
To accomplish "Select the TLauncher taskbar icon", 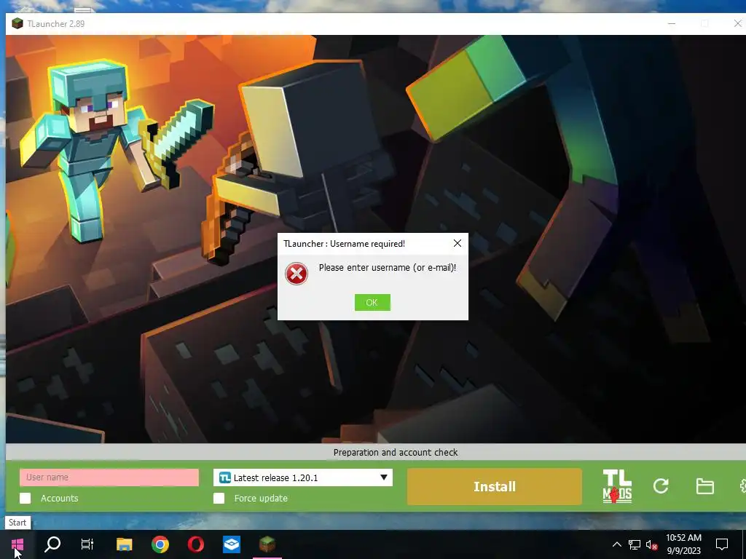I will [x=267, y=544].
